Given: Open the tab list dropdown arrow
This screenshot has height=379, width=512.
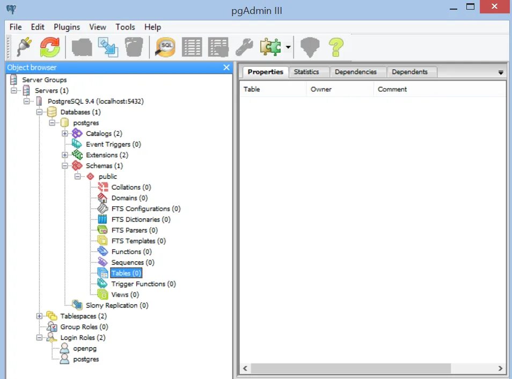Looking at the screenshot, I should click(x=501, y=72).
